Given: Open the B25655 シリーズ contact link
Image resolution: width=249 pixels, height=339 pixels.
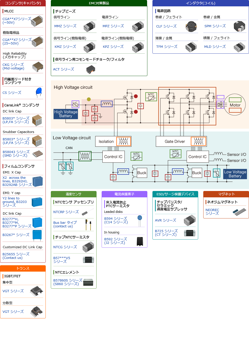Looking at the screenshot, I should 16,256.
